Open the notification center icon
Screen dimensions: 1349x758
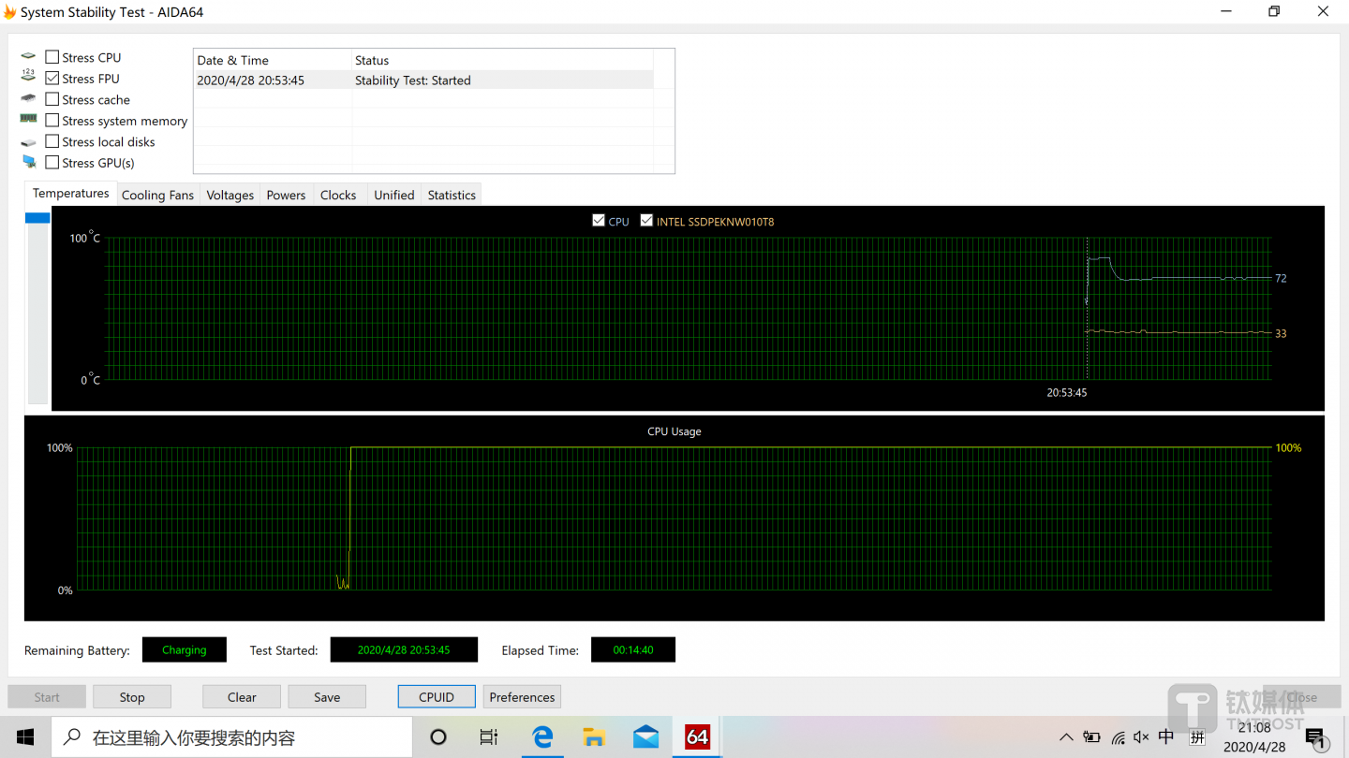tap(1315, 737)
